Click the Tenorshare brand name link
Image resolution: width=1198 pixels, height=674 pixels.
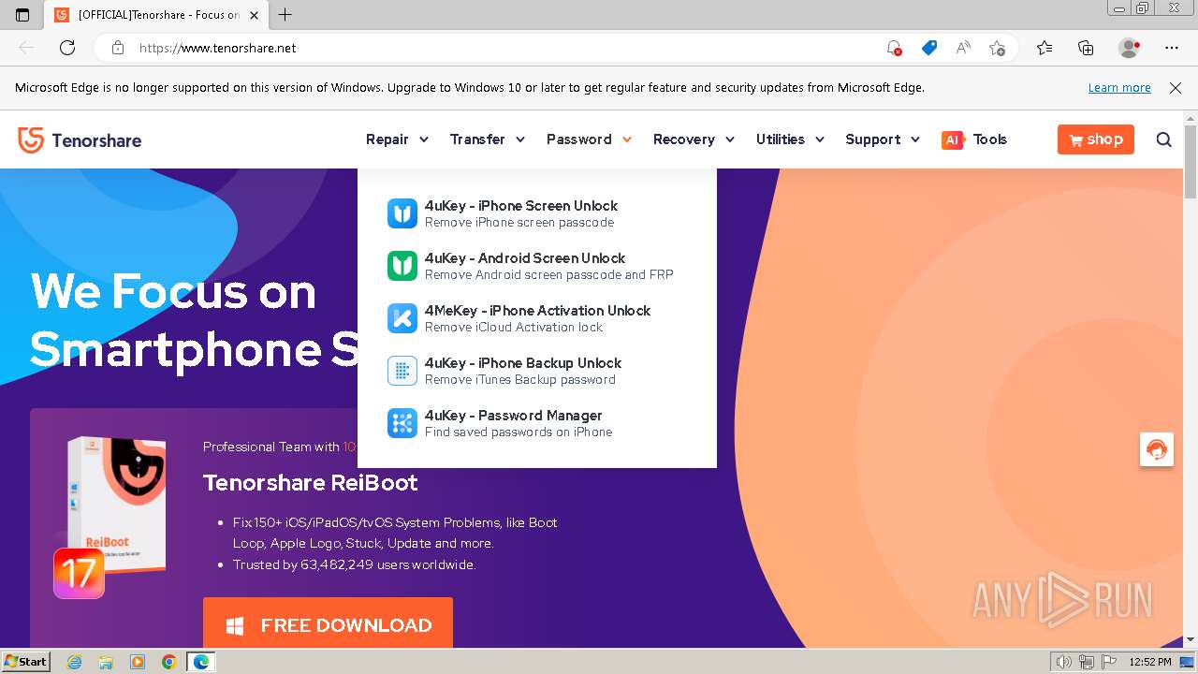point(96,140)
